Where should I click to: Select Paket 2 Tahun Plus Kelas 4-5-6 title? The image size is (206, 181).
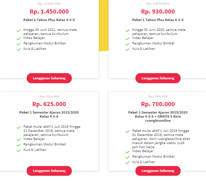point(49,20)
